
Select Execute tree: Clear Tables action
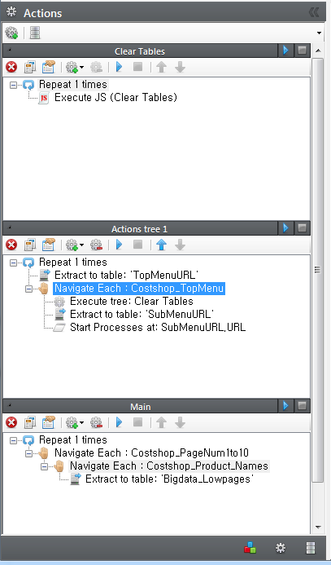point(132,301)
